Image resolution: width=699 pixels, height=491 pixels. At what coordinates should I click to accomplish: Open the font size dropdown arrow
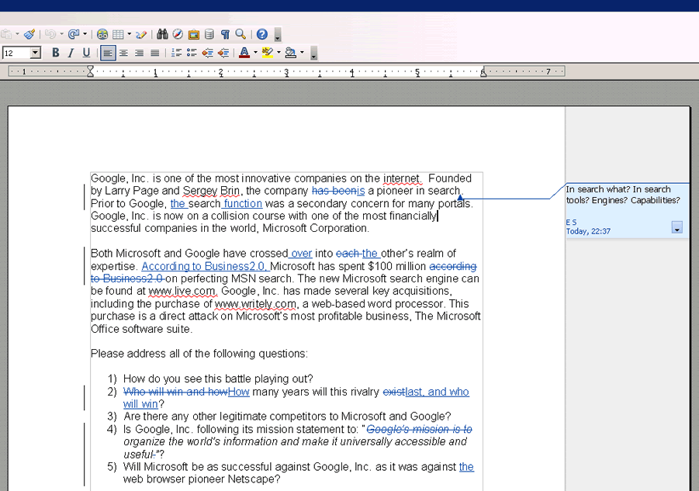tap(35, 53)
